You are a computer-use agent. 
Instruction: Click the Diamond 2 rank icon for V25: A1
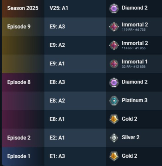pos(114,8)
